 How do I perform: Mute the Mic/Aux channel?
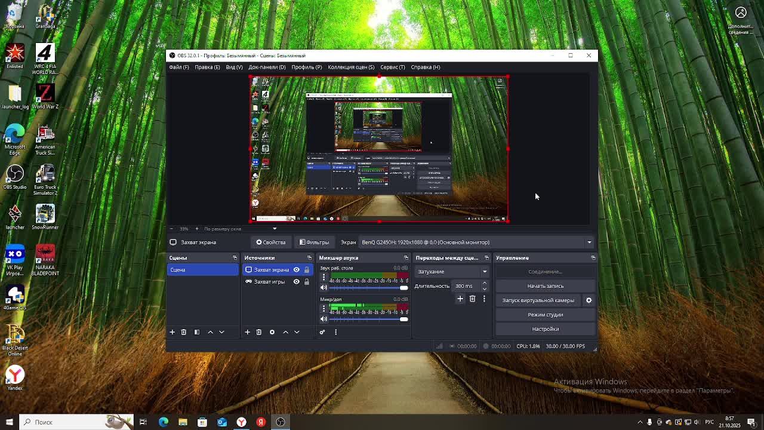(324, 319)
